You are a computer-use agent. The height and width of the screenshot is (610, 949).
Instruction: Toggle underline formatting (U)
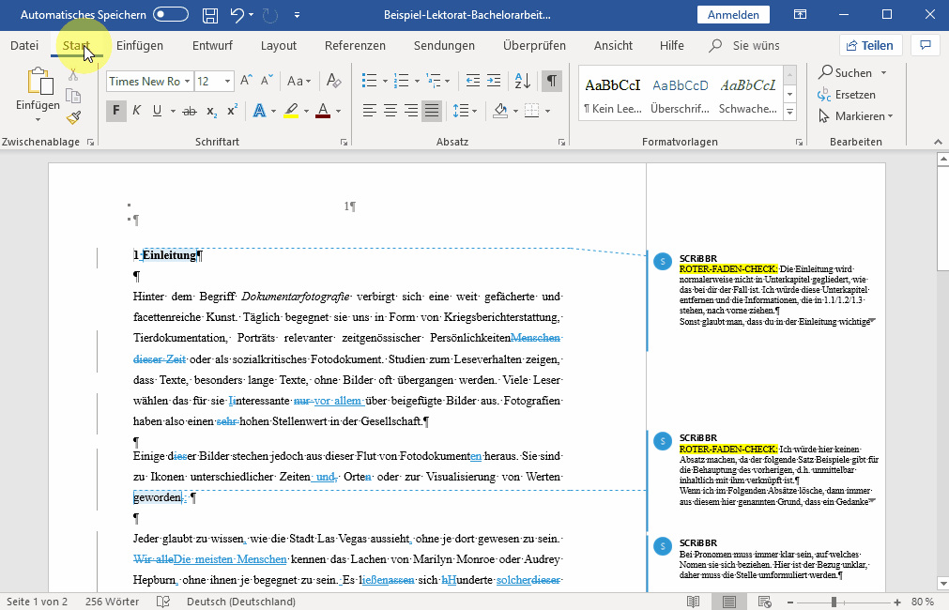(x=158, y=111)
